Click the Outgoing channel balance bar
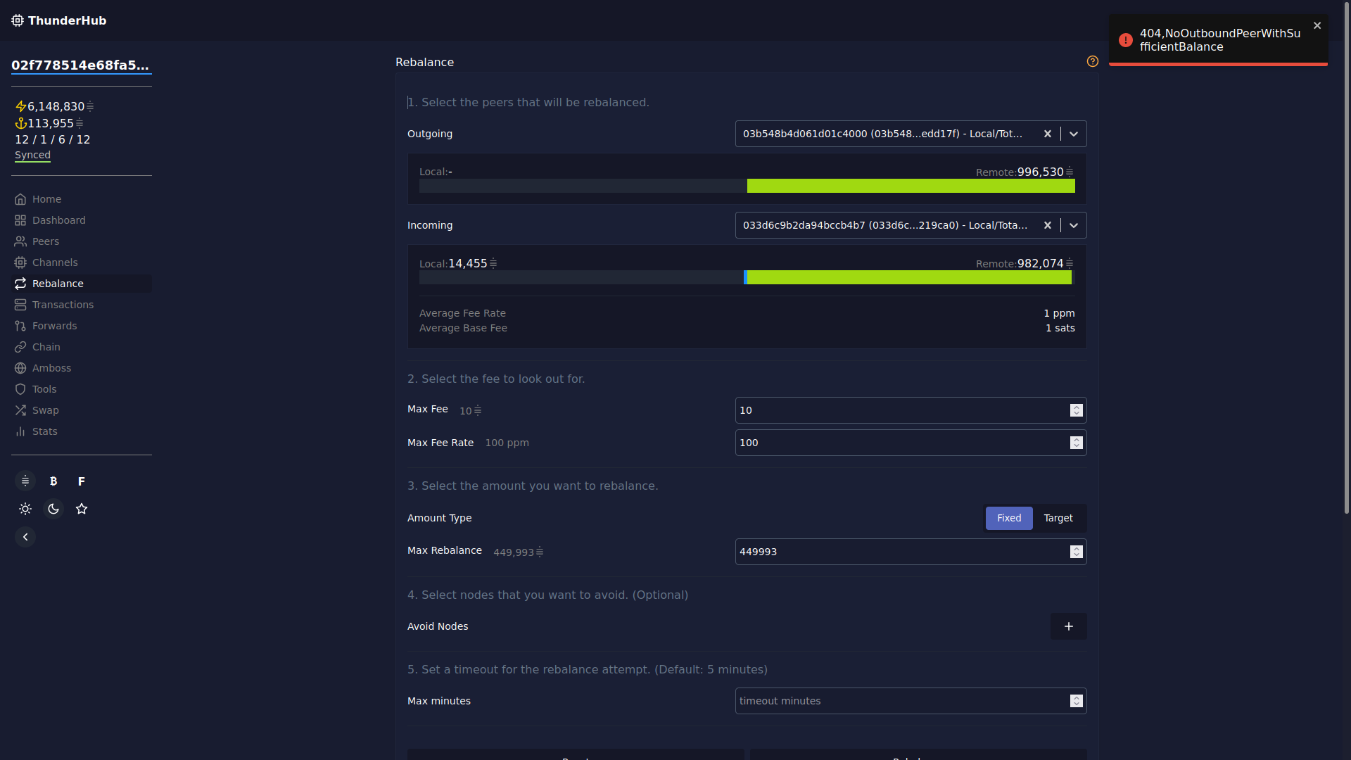This screenshot has height=760, width=1351. [747, 186]
